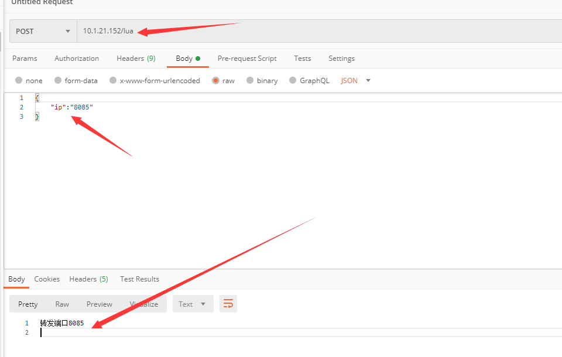
Task: Switch response view to Preview
Action: click(x=100, y=304)
